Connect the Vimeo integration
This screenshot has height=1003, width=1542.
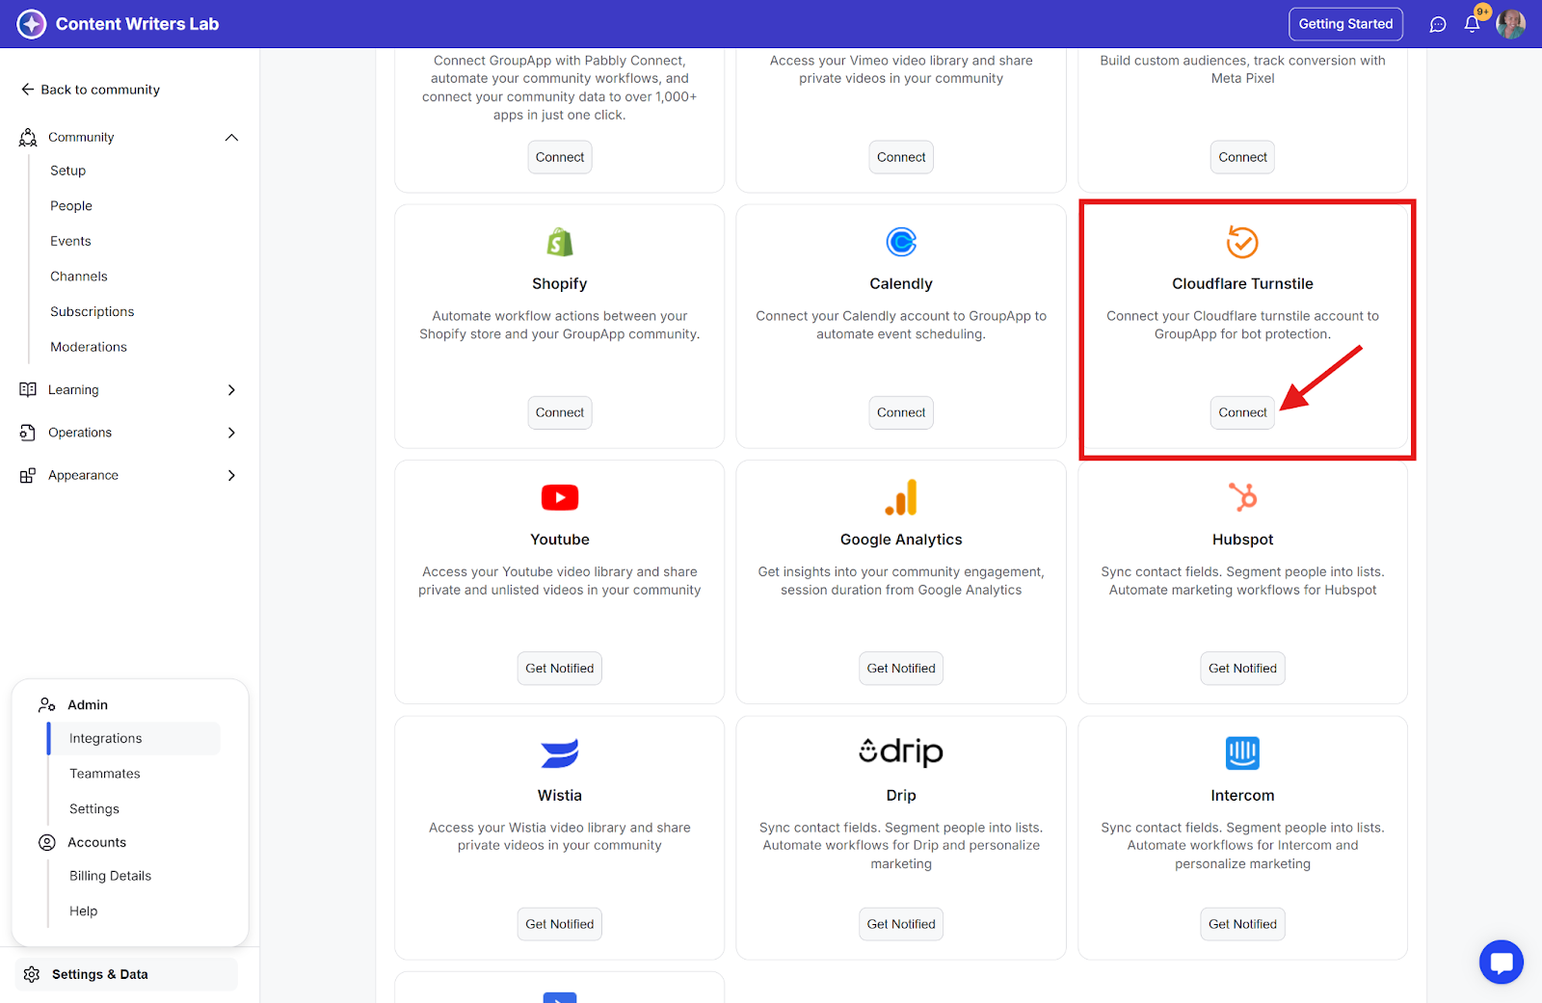[901, 157]
